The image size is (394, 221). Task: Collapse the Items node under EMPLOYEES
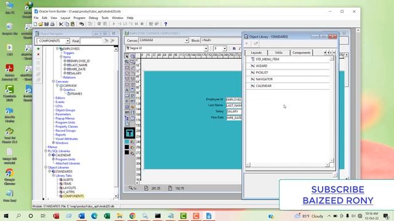coord(61,57)
